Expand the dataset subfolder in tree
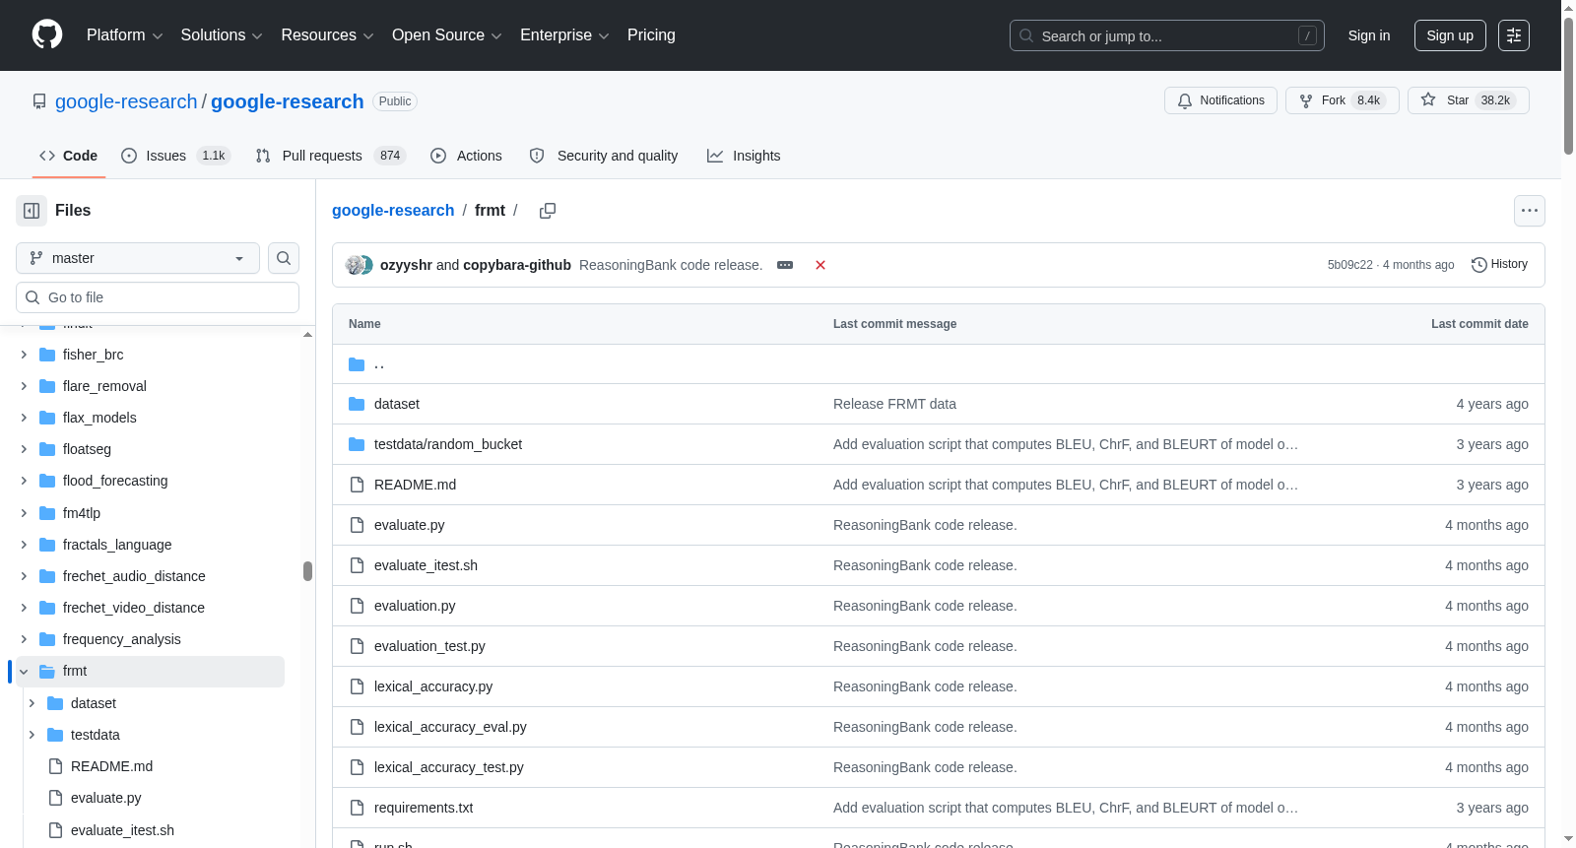The image size is (1576, 848). [32, 703]
